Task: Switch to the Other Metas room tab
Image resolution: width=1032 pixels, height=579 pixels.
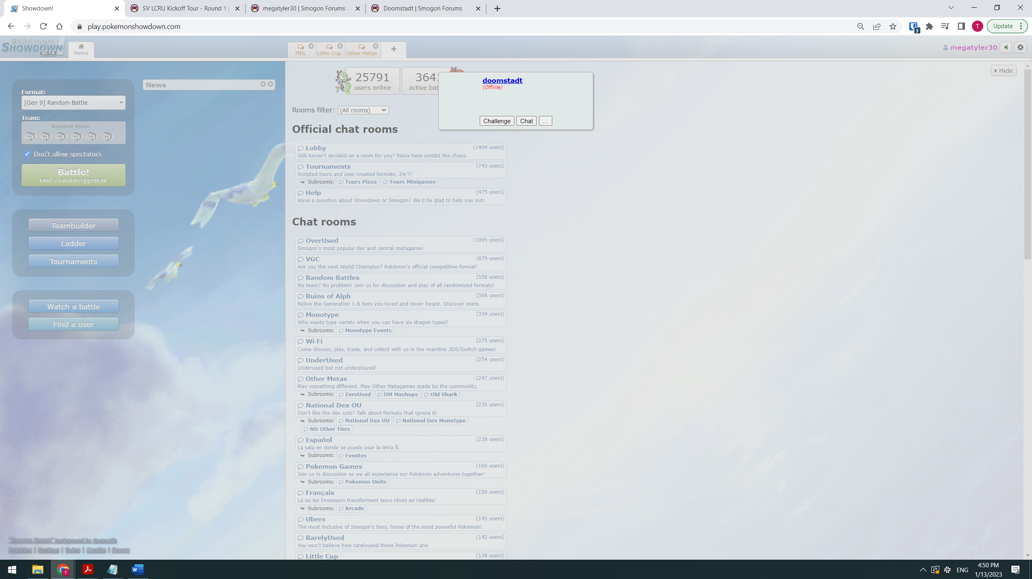Action: point(362,50)
